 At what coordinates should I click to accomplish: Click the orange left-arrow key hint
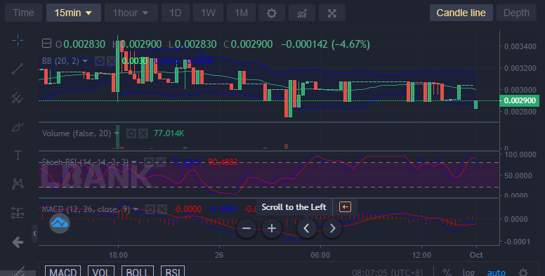(345, 207)
